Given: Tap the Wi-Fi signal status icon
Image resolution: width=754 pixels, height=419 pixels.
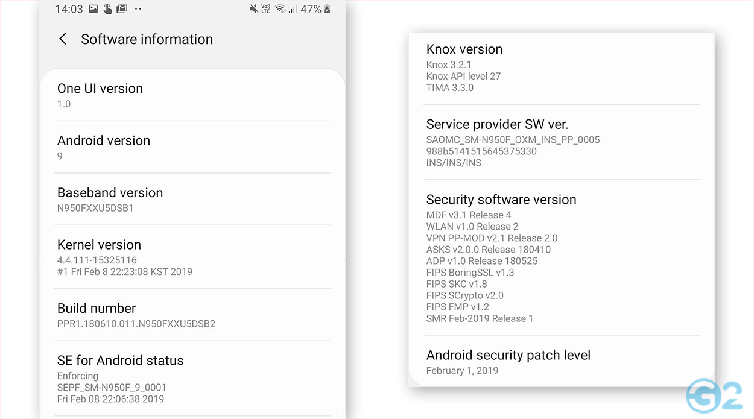Looking at the screenshot, I should point(280,9).
